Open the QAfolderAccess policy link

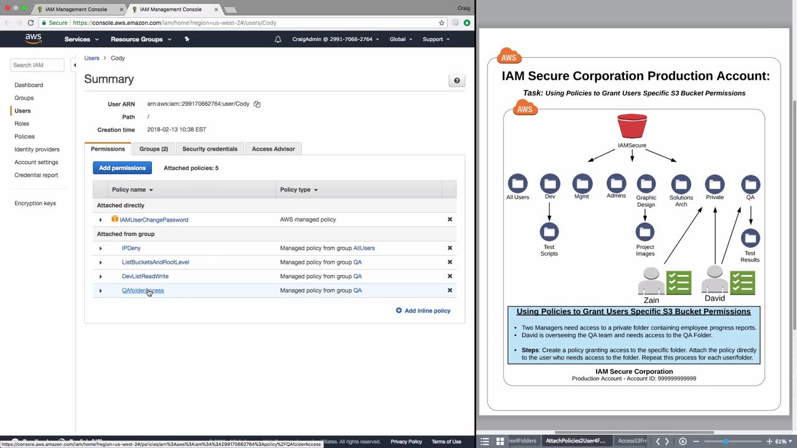143,291
